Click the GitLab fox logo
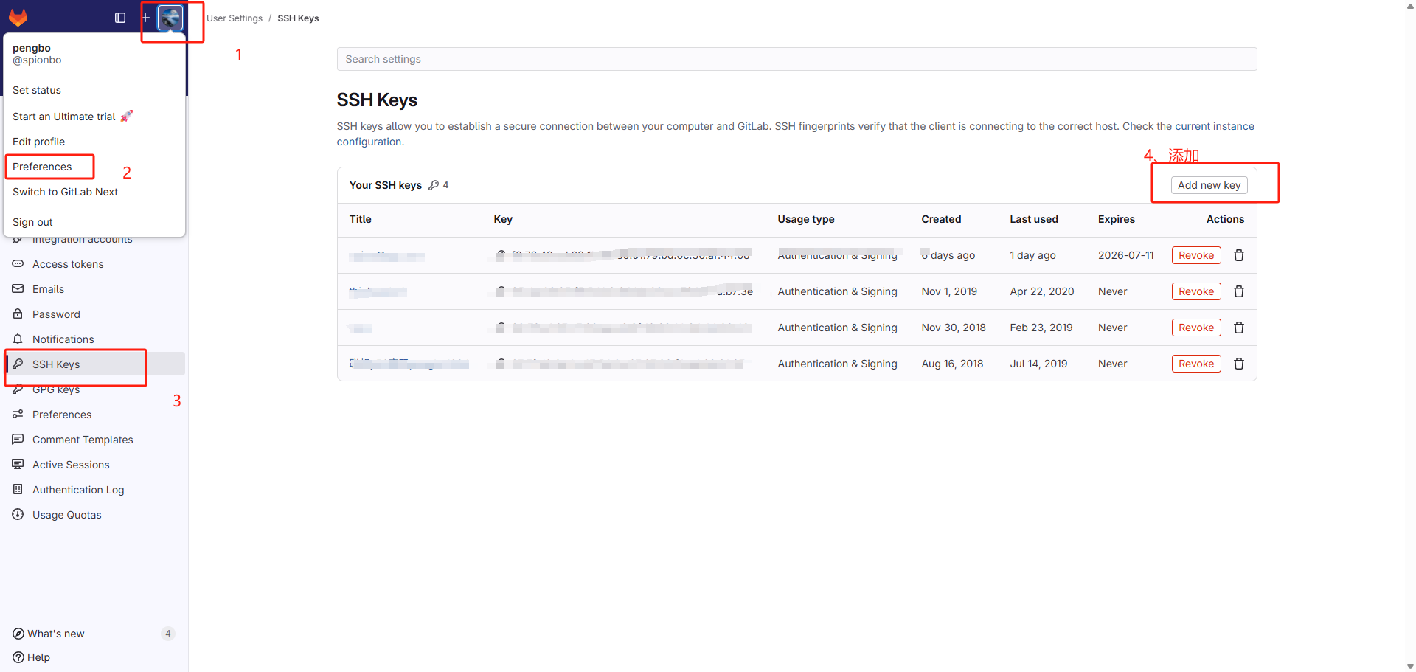The height and width of the screenshot is (672, 1416). [x=18, y=16]
